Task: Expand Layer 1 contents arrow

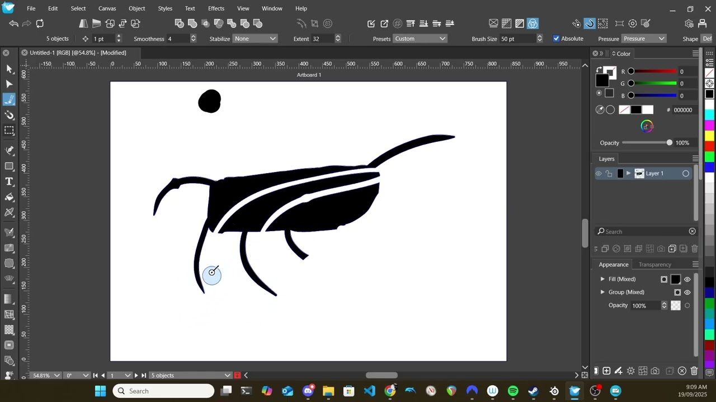Action: (629, 174)
